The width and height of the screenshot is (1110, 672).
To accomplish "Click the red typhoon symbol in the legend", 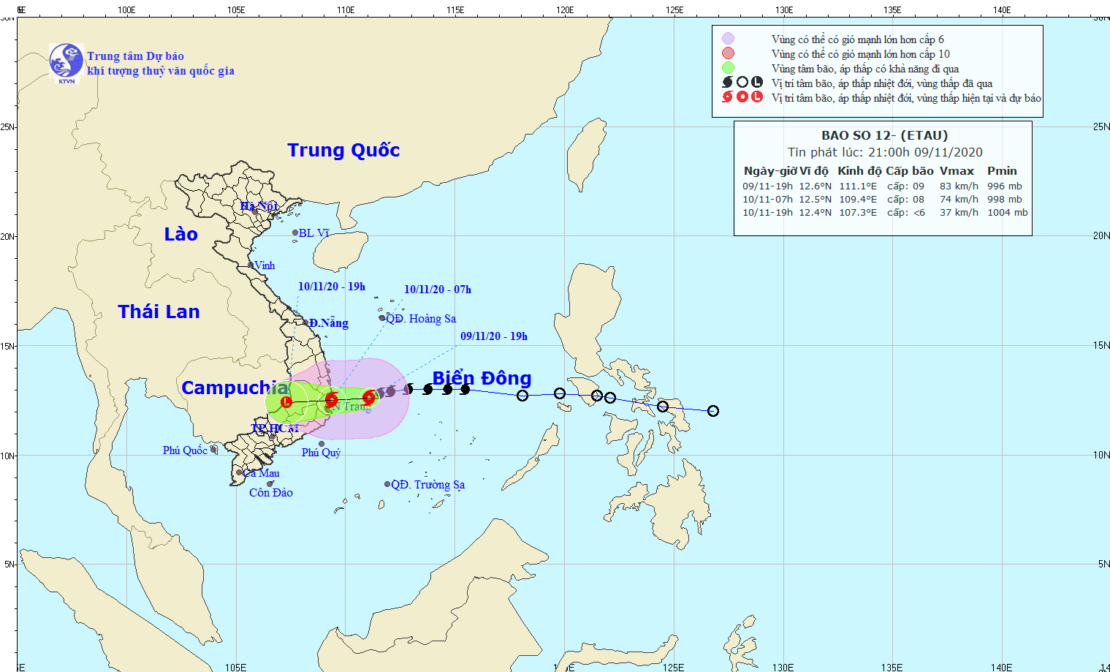I will (727, 97).
